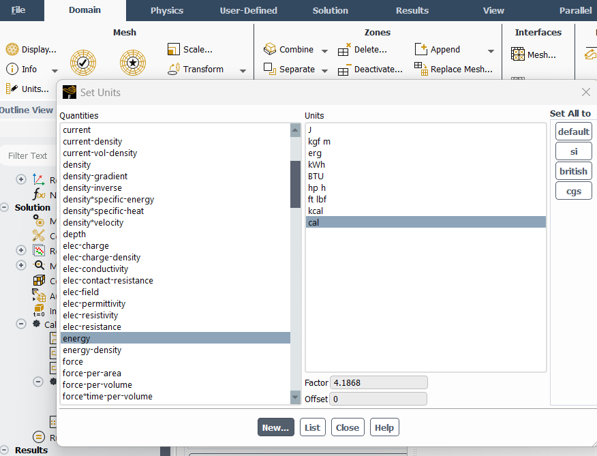The image size is (597, 456).
Task: Switch to the Results ribbon tab
Action: coord(412,10)
